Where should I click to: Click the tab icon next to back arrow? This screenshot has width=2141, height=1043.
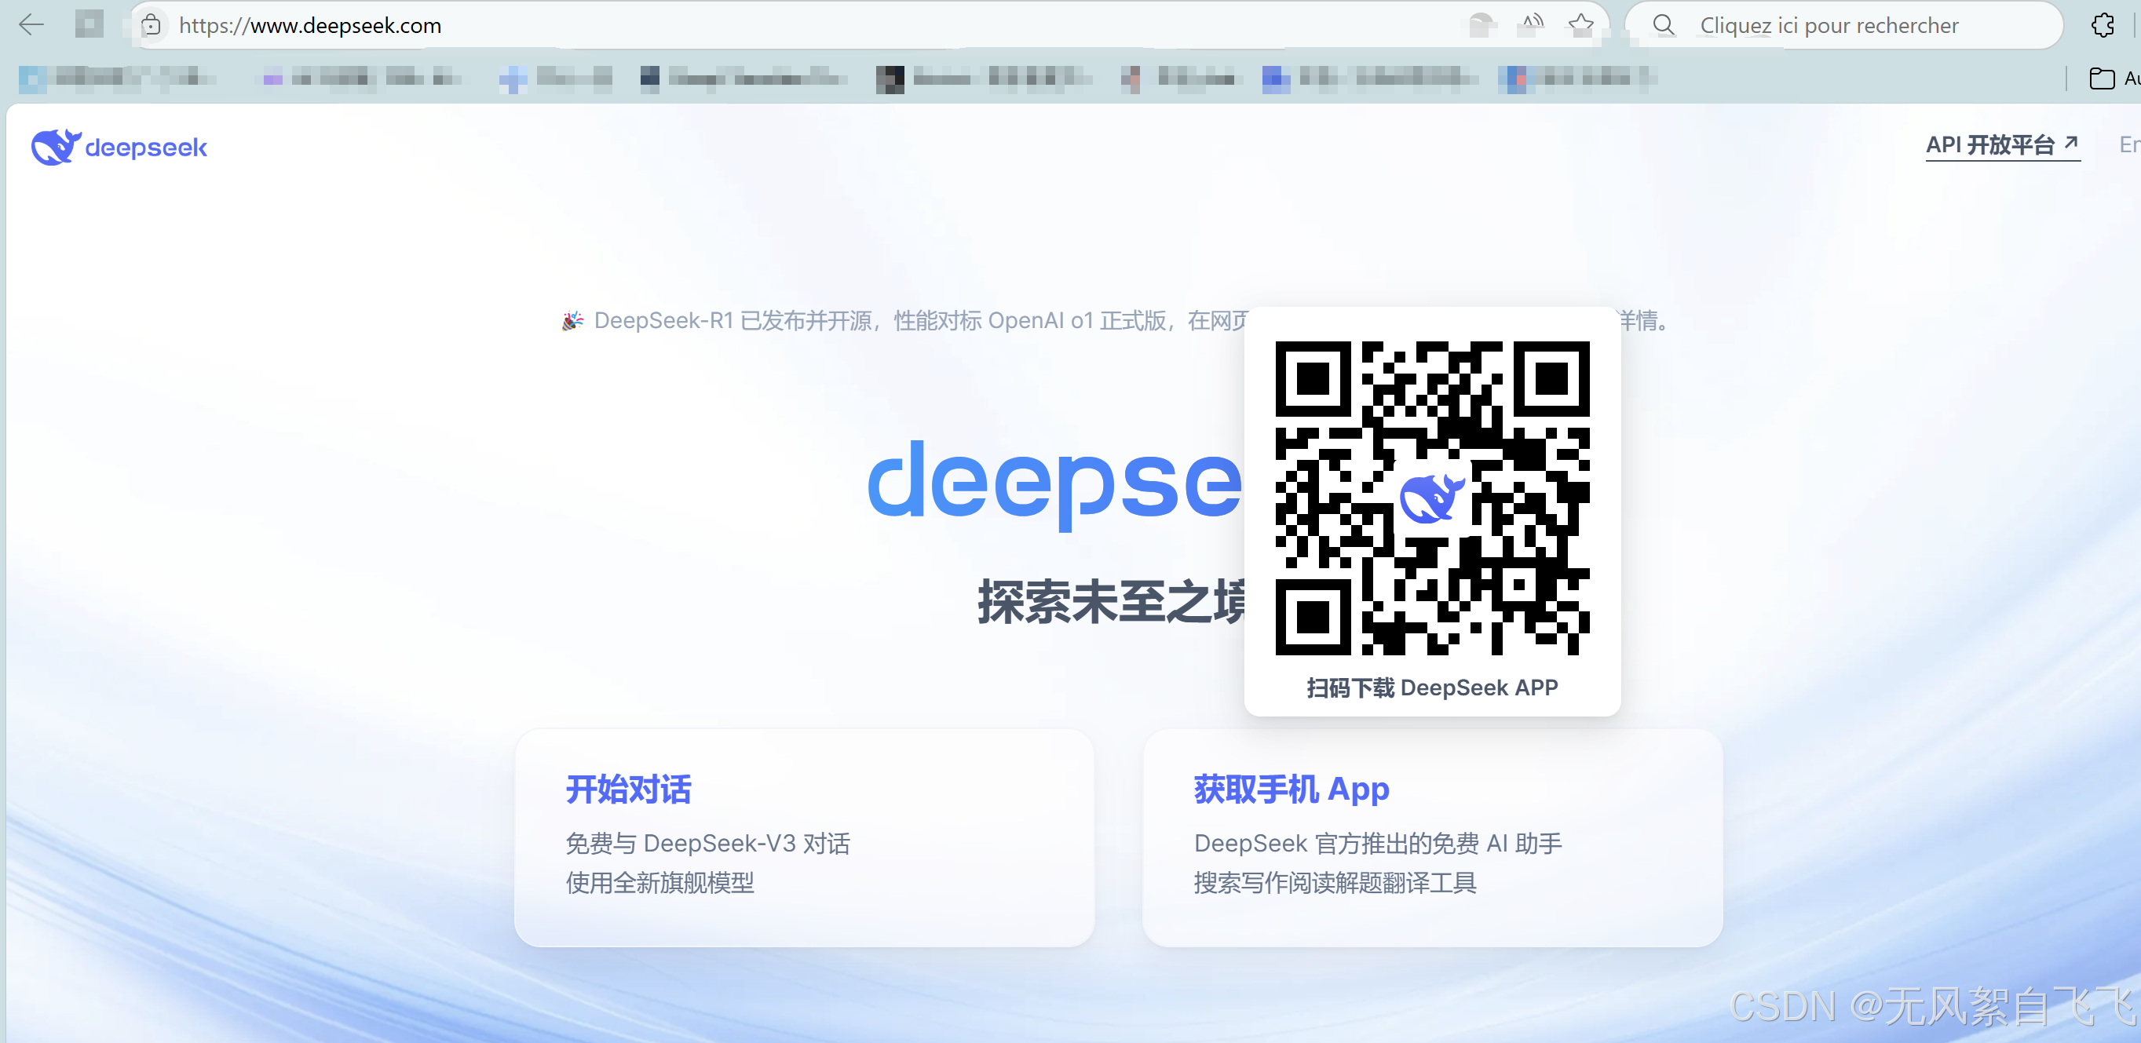[89, 25]
